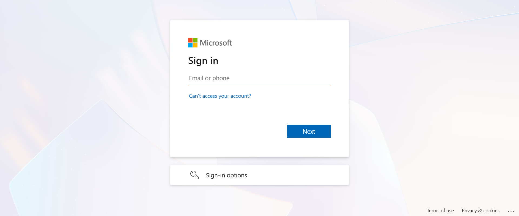The image size is (519, 216).
Task: Click the red square in Microsoft logo
Action: 190,40
